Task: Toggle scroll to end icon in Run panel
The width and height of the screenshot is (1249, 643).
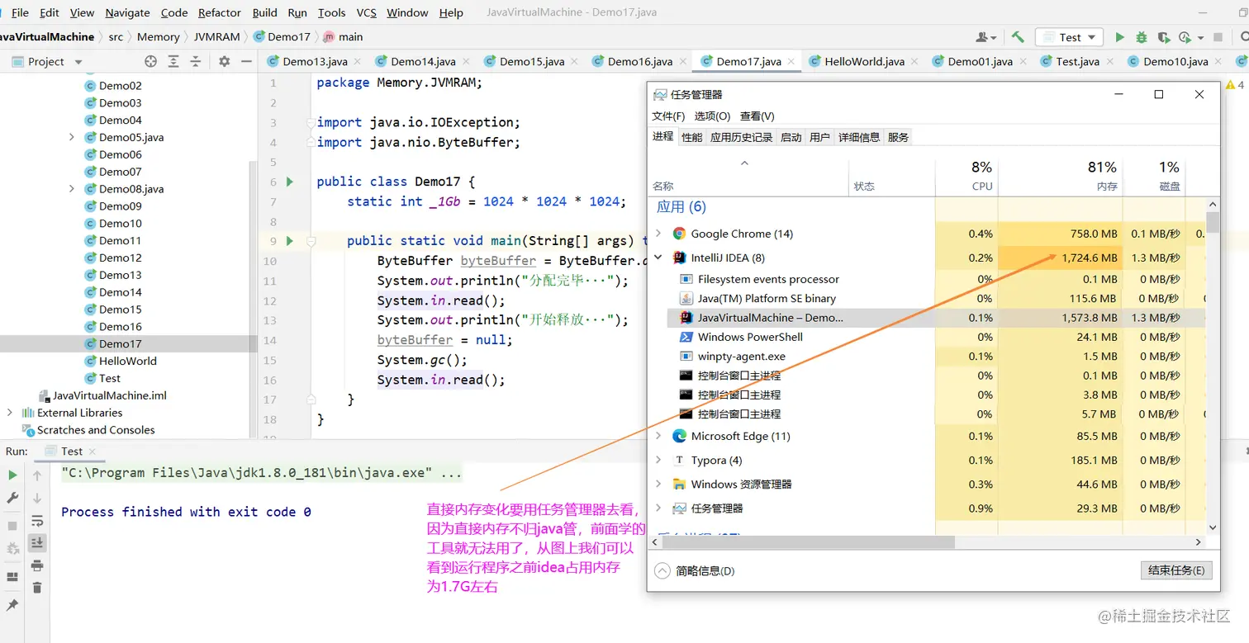Action: click(x=37, y=542)
